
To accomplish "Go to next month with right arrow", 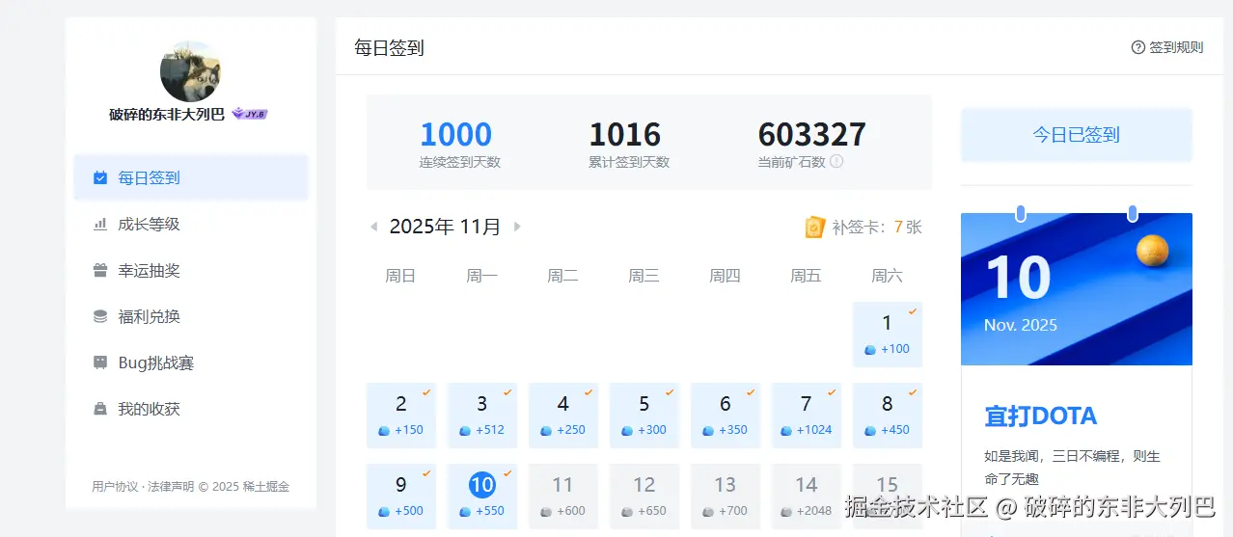I will coord(517,227).
